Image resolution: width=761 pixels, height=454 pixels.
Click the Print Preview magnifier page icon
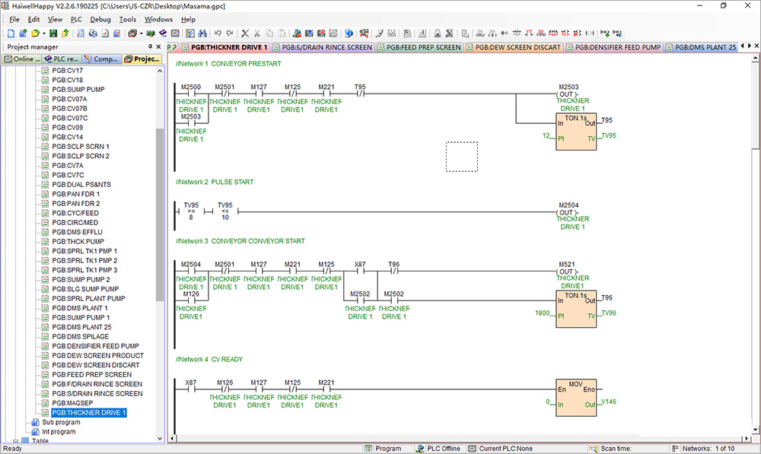coord(81,33)
